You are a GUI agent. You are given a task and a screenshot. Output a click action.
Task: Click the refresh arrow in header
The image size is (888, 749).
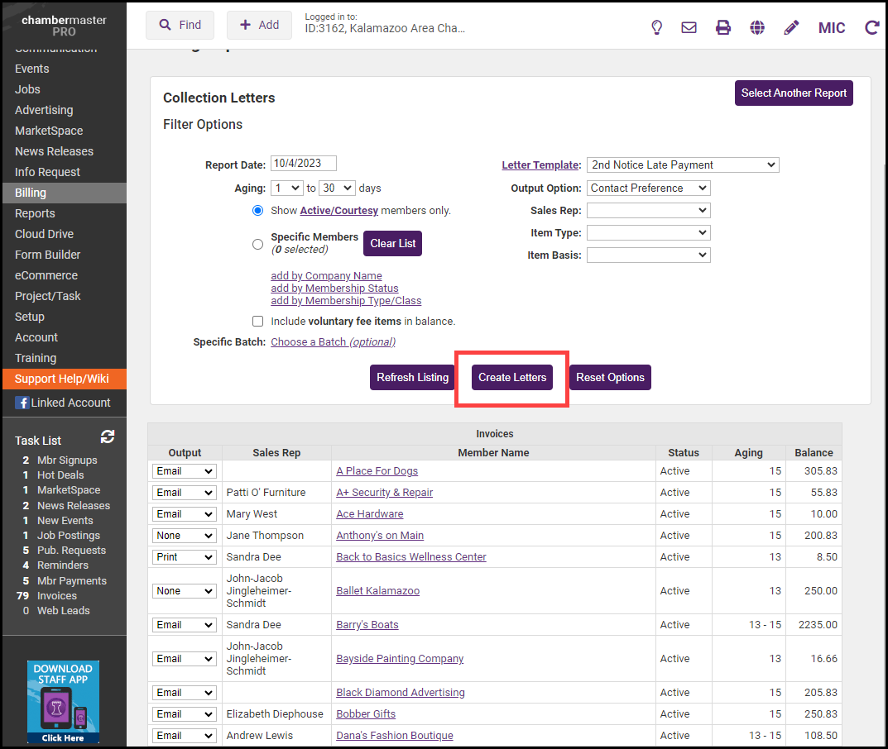(x=871, y=27)
